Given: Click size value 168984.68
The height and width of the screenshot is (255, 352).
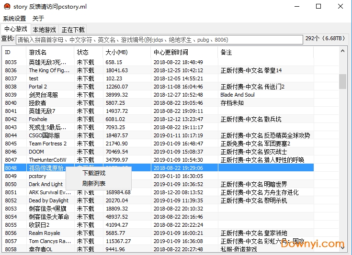Looking at the screenshot, I should 118,192.
